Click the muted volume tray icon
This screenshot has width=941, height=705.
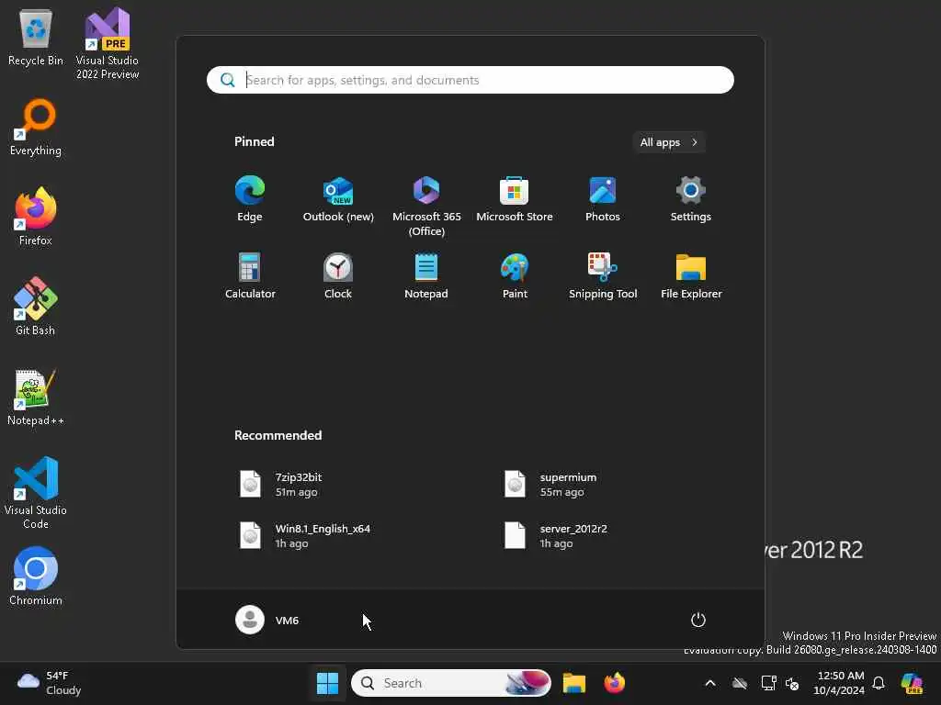tap(792, 683)
